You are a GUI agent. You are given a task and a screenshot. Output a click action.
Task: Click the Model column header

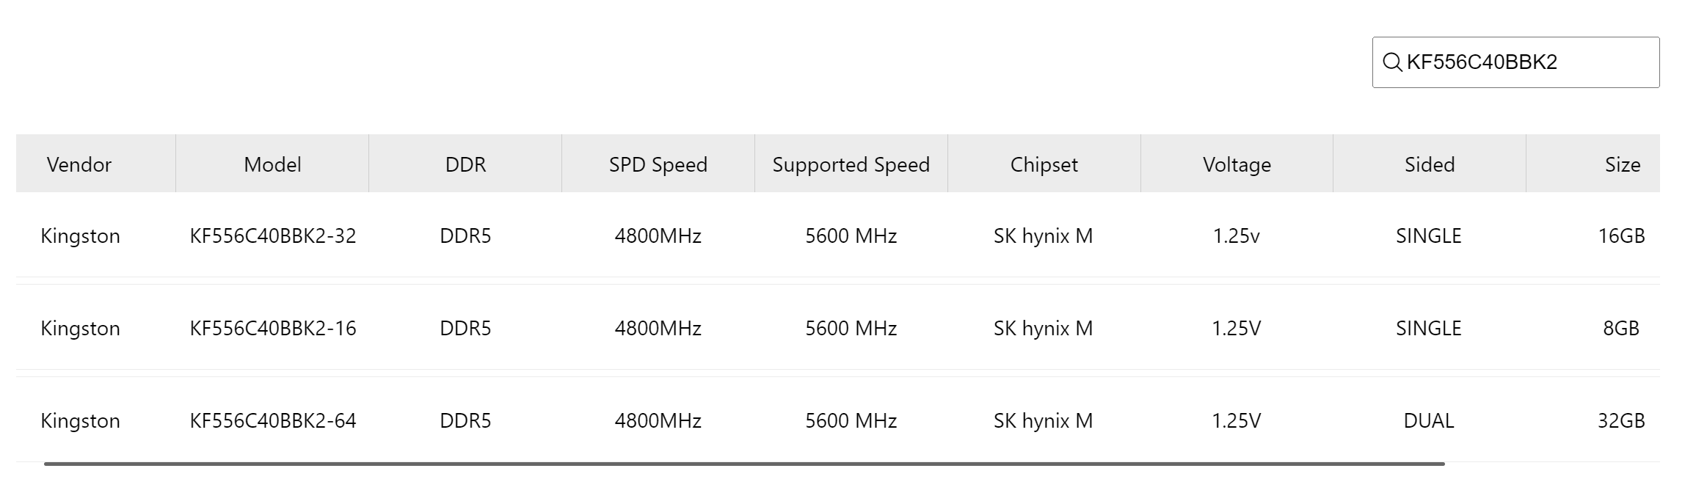click(272, 164)
